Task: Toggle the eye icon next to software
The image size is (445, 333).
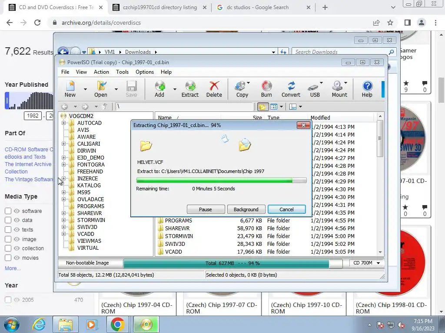Action: 17,211
